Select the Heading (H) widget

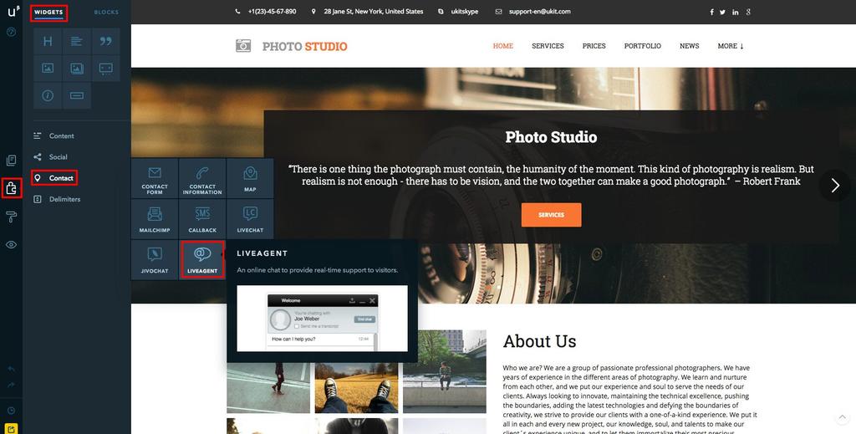pyautogui.click(x=48, y=41)
